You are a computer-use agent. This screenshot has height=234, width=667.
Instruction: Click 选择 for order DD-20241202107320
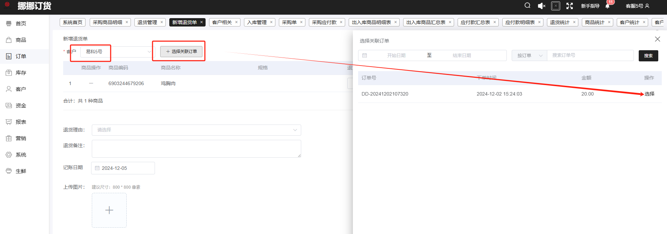click(x=649, y=94)
